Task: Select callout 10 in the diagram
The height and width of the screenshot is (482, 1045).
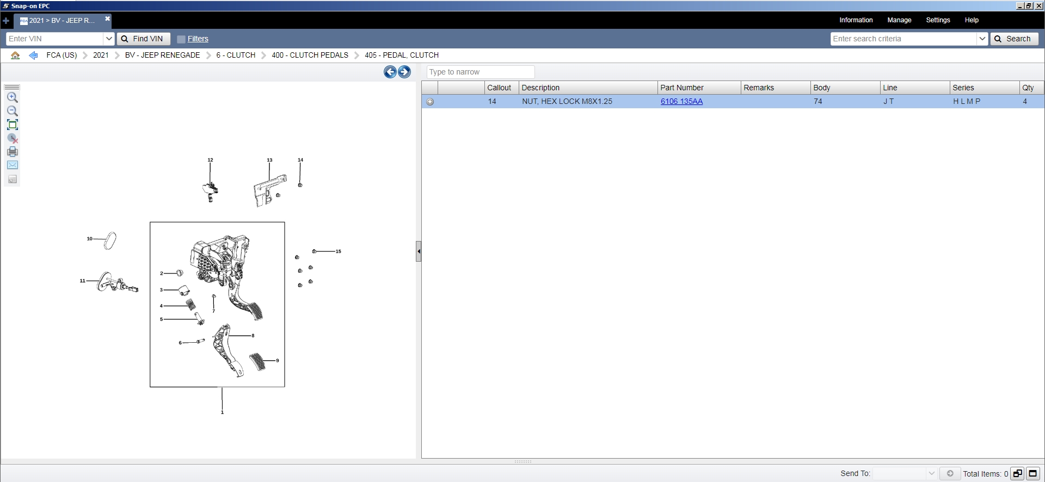Action: click(x=90, y=239)
